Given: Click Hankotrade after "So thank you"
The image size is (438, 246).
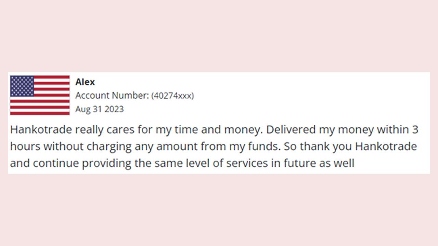Looking at the screenshot, I should pos(386,146).
